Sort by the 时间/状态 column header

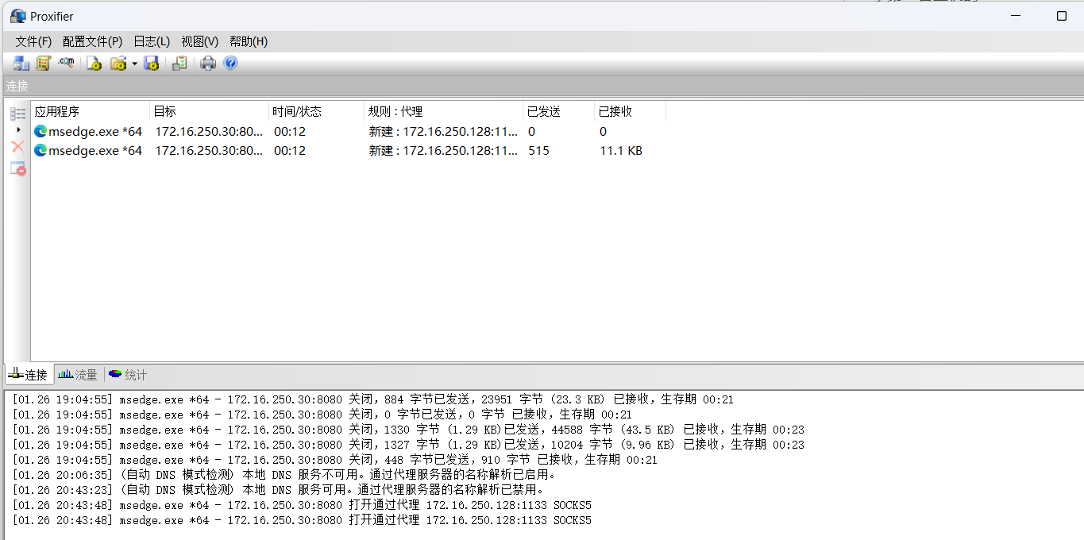coord(317,112)
